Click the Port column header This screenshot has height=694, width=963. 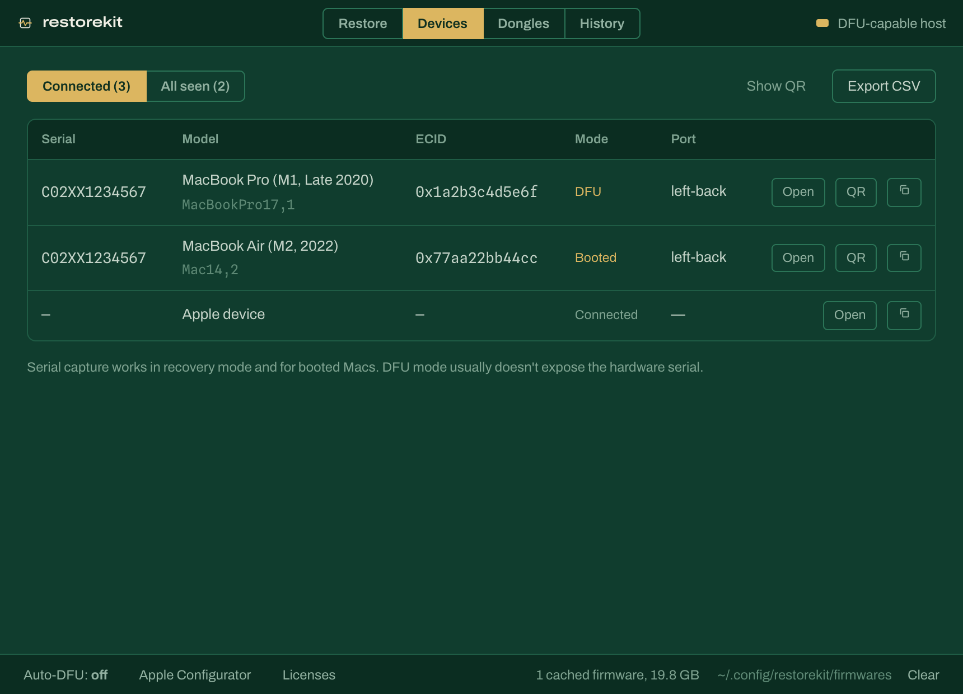pyautogui.click(x=683, y=139)
